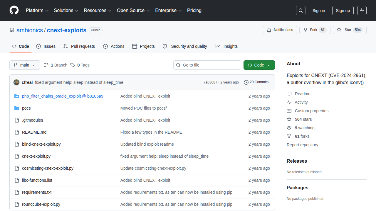The width and height of the screenshot is (376, 211).
Task: Open the appearance settings icon beside Sign up
Action: click(362, 11)
